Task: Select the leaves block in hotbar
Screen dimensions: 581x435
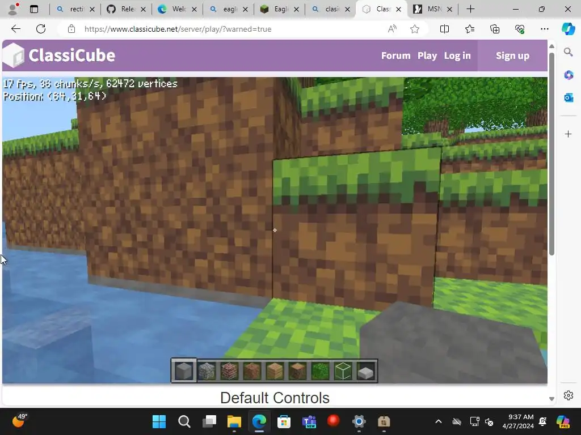Action: tap(320, 370)
